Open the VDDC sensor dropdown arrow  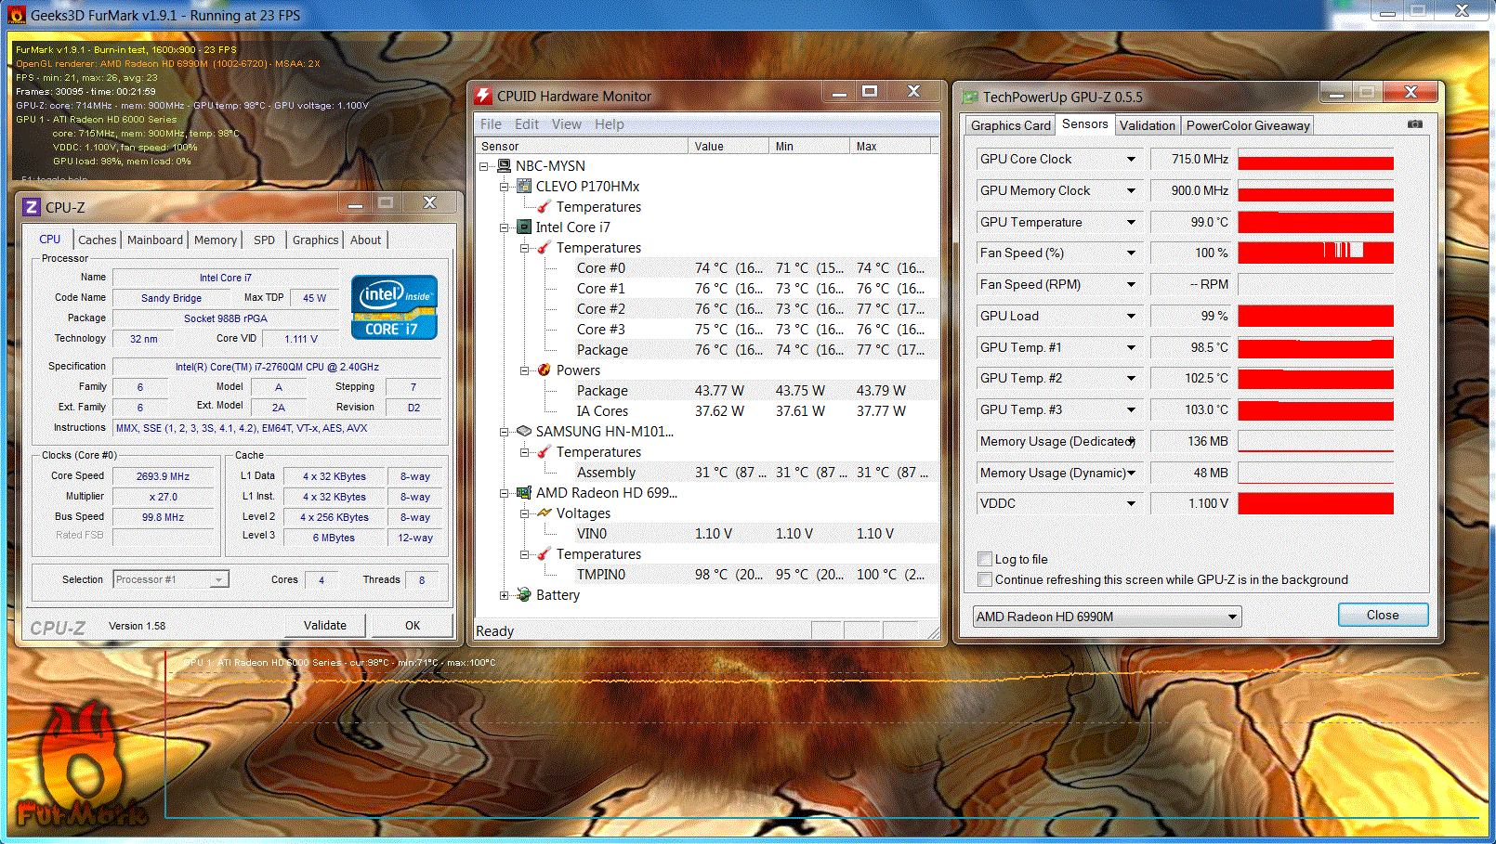pos(1131,504)
